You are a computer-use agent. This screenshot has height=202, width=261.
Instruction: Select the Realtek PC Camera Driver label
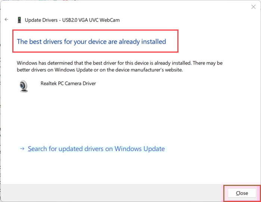(x=68, y=83)
